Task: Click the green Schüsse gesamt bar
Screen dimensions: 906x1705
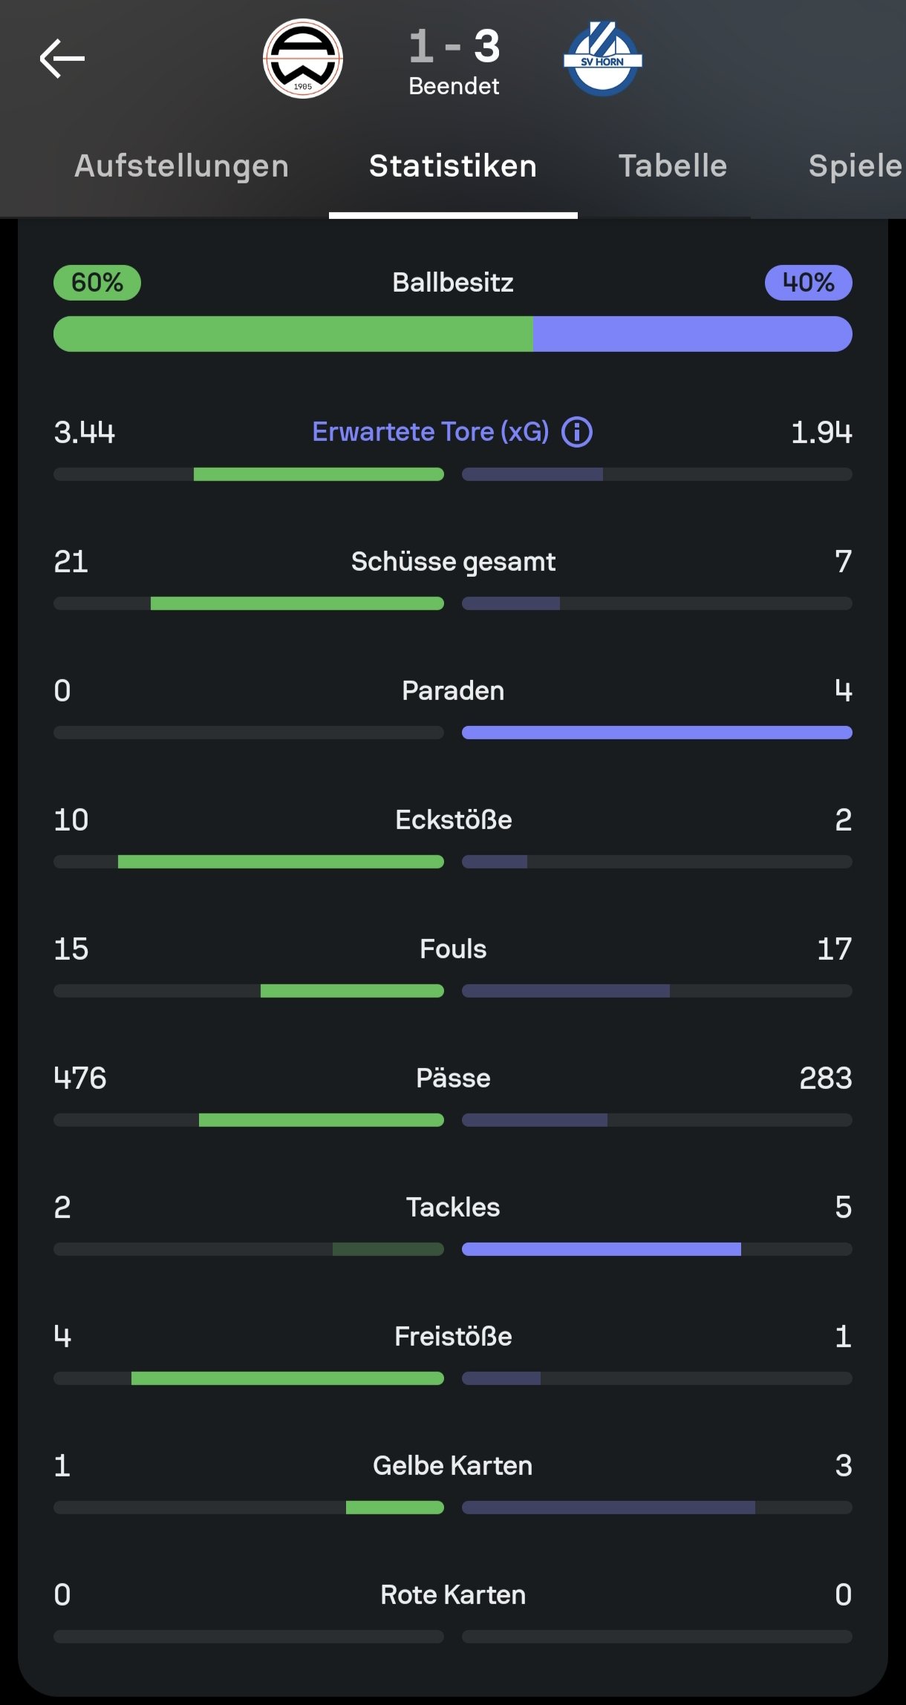Action: point(297,603)
